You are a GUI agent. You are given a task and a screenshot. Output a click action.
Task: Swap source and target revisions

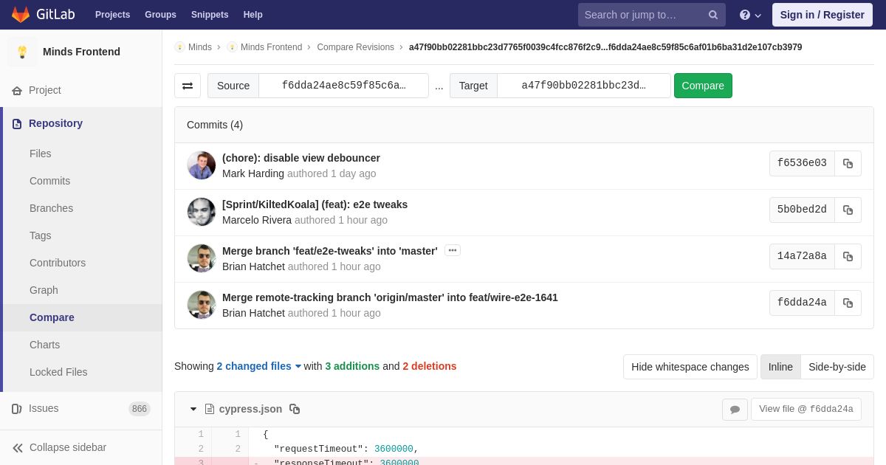point(188,86)
